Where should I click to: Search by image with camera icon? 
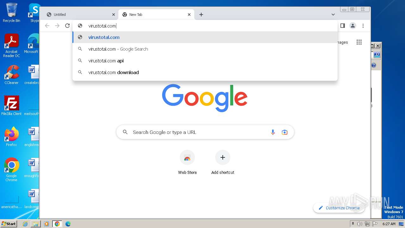(284, 132)
